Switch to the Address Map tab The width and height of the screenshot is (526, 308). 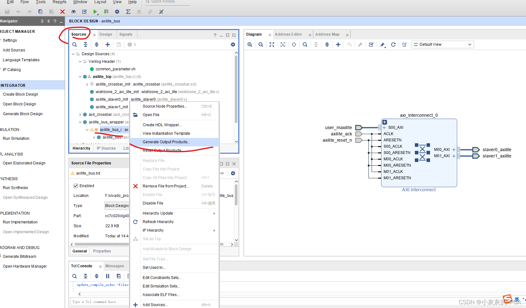click(327, 34)
